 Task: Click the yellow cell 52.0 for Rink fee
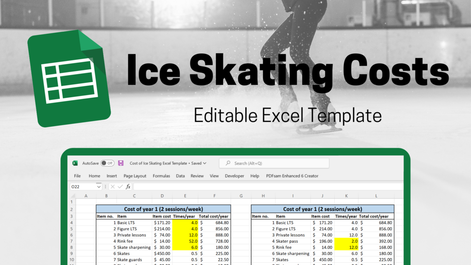[185, 241]
